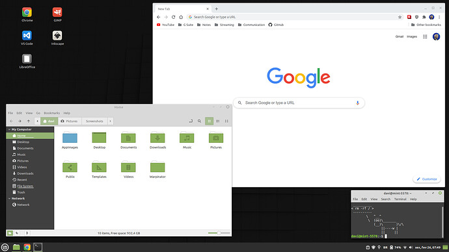Launch Inkscape from the desktop

coord(57,36)
